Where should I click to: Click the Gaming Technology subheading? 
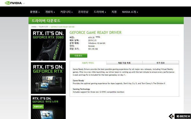[x=81, y=89]
